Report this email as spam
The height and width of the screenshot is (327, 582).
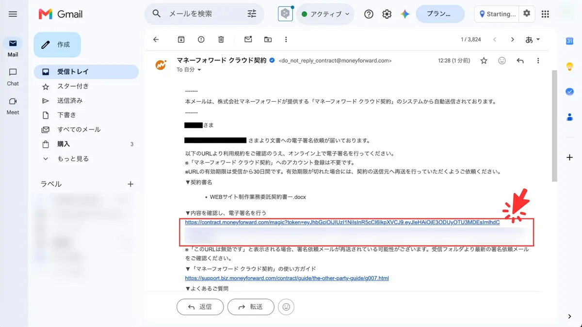[201, 39]
